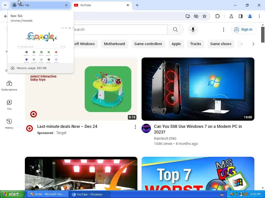The width and height of the screenshot is (265, 198).
Task: Click the Ramtech ENG channel avatar
Action: 146,128
